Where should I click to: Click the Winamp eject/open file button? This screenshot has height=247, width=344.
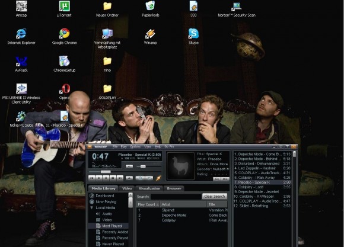coord(129,178)
